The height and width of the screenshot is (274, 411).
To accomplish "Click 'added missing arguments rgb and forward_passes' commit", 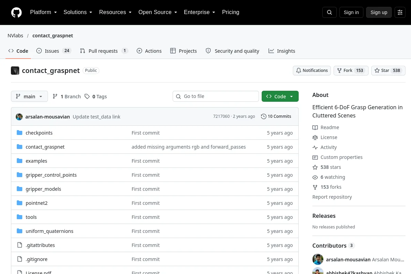I will pyautogui.click(x=189, y=147).
